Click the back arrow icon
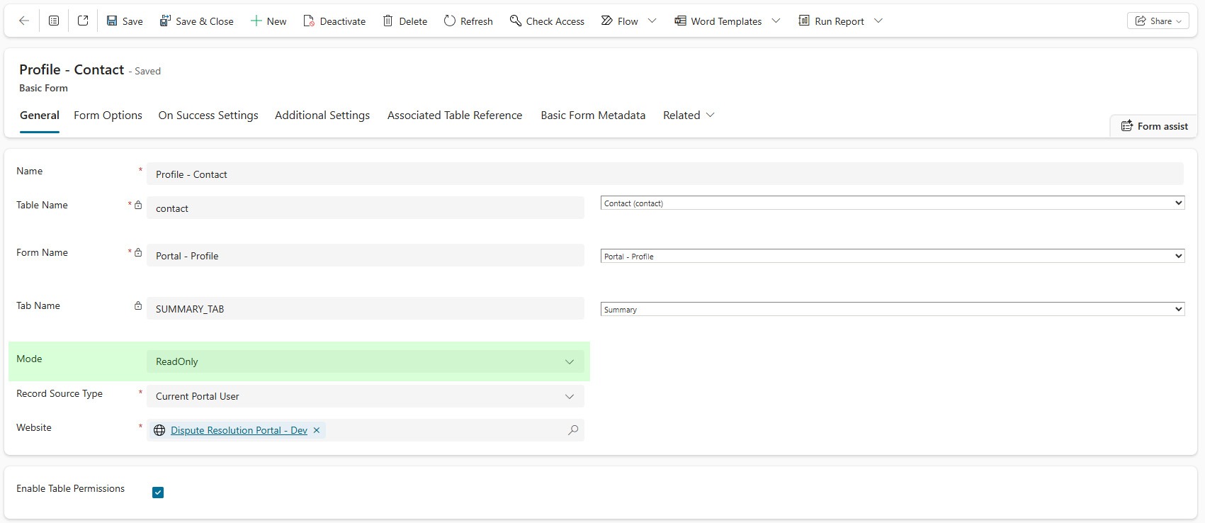 point(24,21)
